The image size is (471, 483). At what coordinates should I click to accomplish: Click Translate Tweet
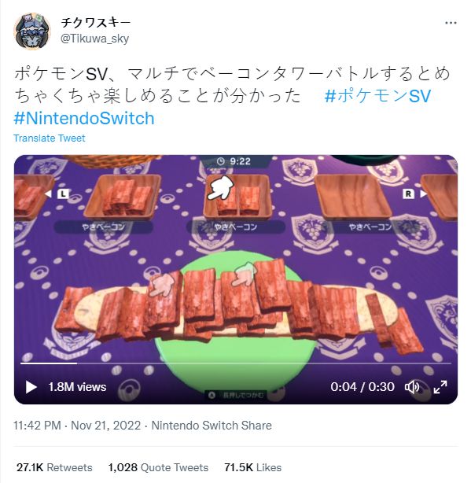50,138
